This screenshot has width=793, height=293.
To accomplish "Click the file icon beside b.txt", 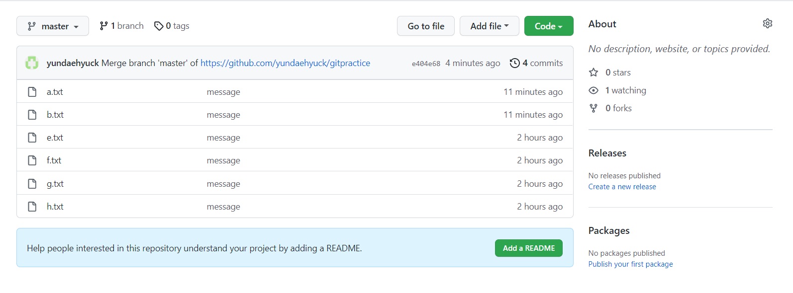I will coord(32,115).
